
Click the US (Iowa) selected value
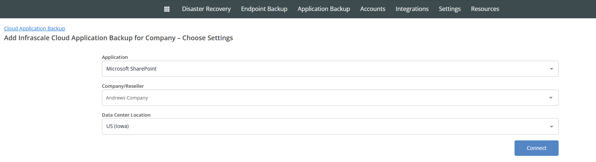(117, 126)
